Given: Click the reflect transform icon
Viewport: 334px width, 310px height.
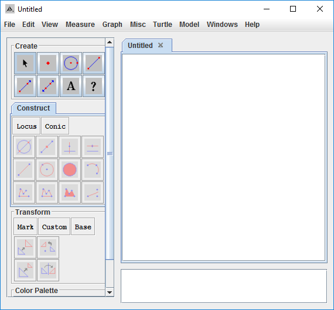Looking at the screenshot, I should [48, 270].
